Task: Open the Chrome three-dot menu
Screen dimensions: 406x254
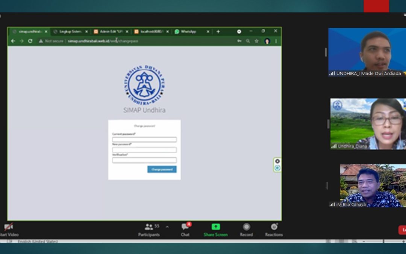Action: 276,41
